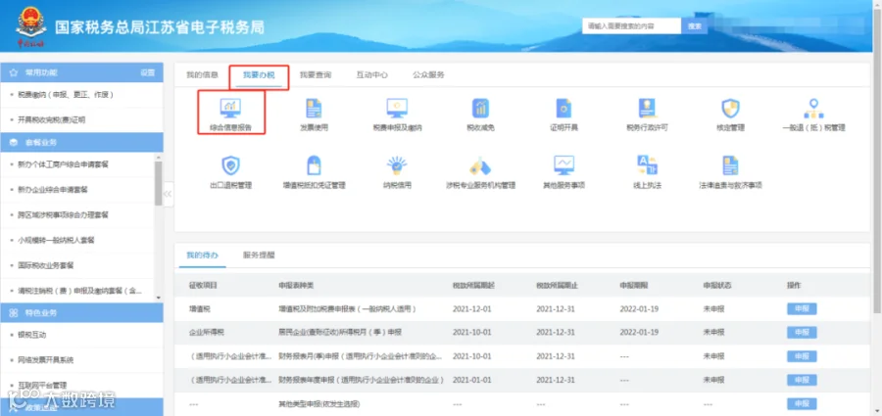Image resolution: width=882 pixels, height=416 pixels.
Task: Open the 涉税专业服务机构管理 icon
Action: [x=480, y=165]
